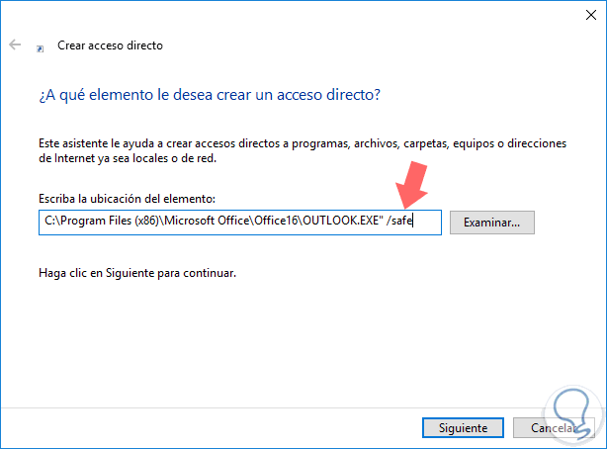Click the "Haga clic en Siguiente" hint text

click(x=137, y=271)
